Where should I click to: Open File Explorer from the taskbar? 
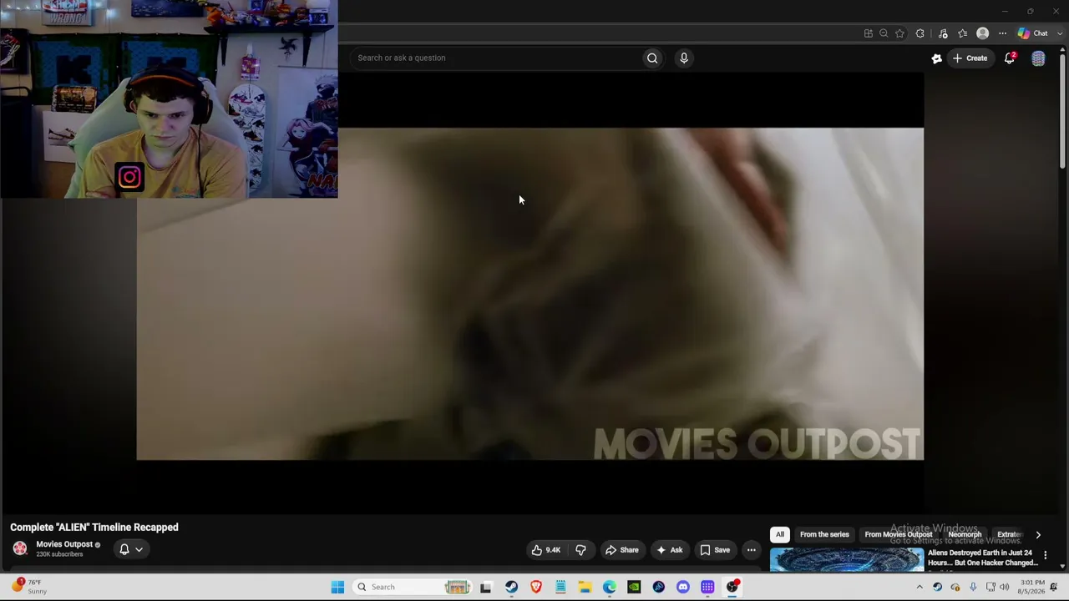click(x=585, y=587)
